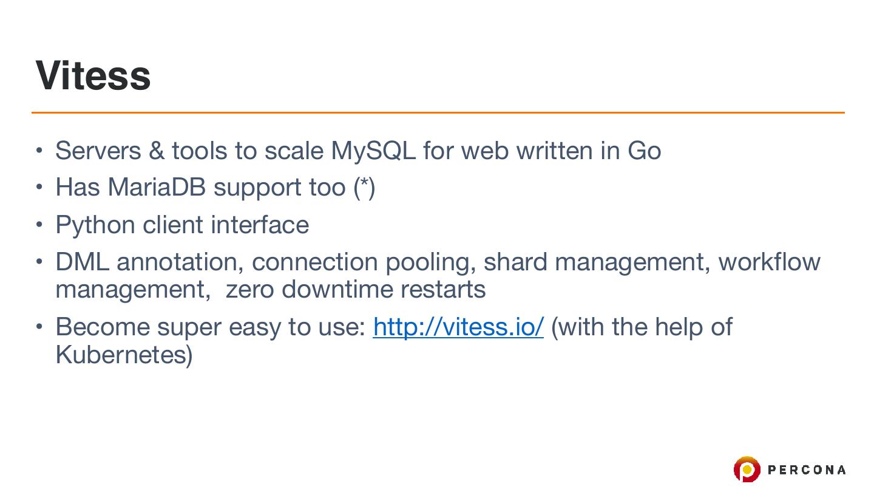The width and height of the screenshot is (874, 492).
Task: Click the orange divider line under title
Action: click(x=437, y=112)
